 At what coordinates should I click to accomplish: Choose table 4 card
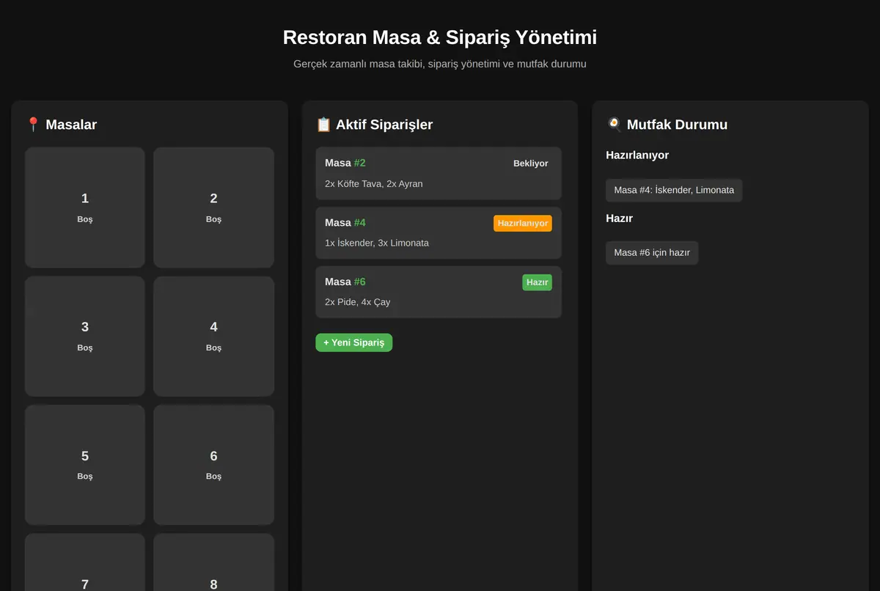(x=213, y=337)
